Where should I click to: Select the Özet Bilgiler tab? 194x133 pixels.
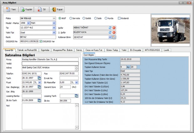click(89, 55)
